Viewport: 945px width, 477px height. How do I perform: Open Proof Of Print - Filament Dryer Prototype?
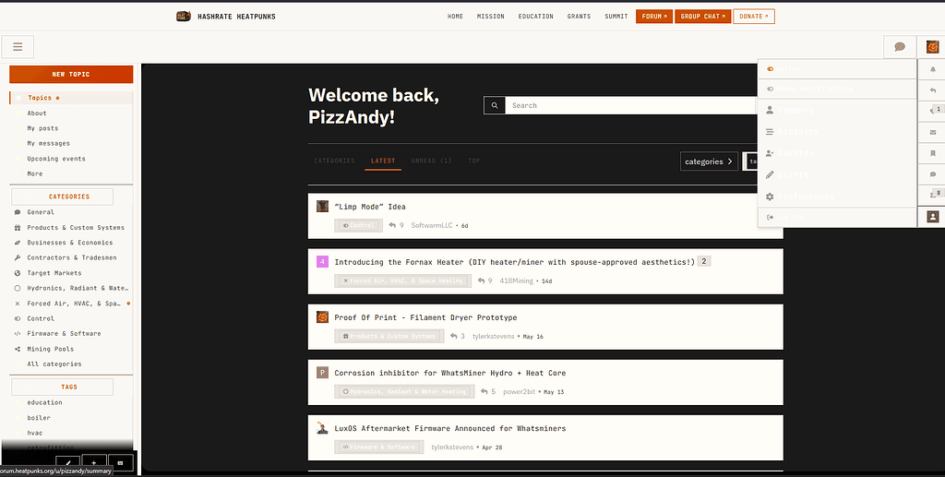point(425,317)
